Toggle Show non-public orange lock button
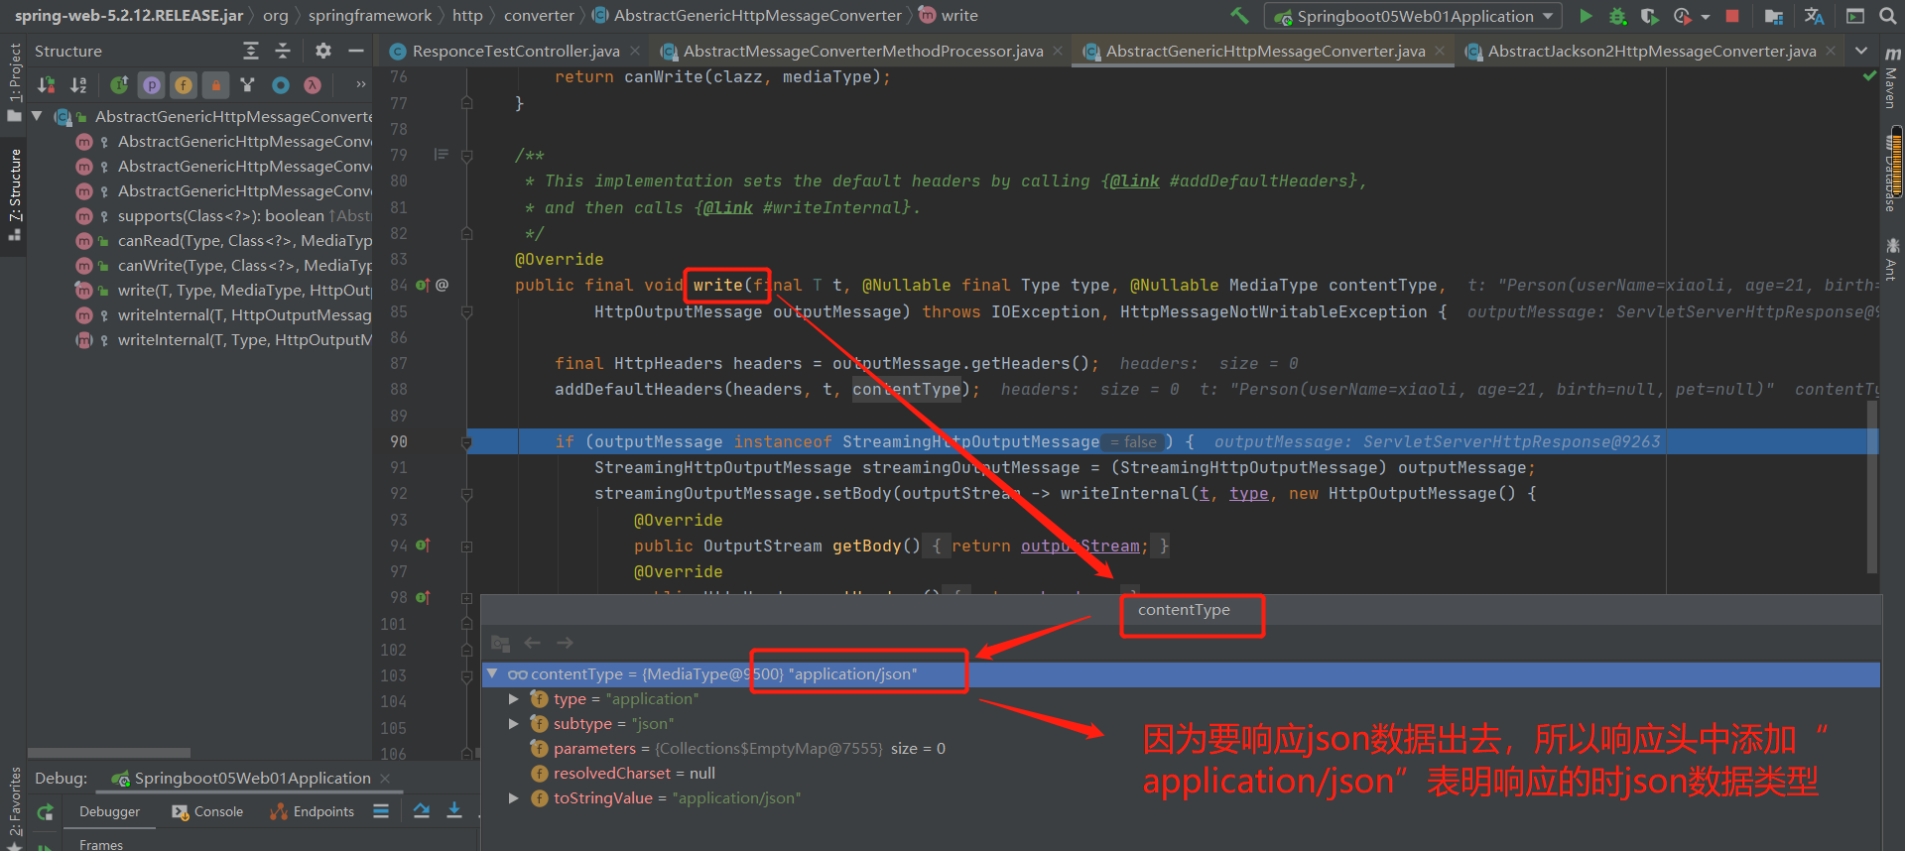The image size is (1905, 851). point(215,85)
